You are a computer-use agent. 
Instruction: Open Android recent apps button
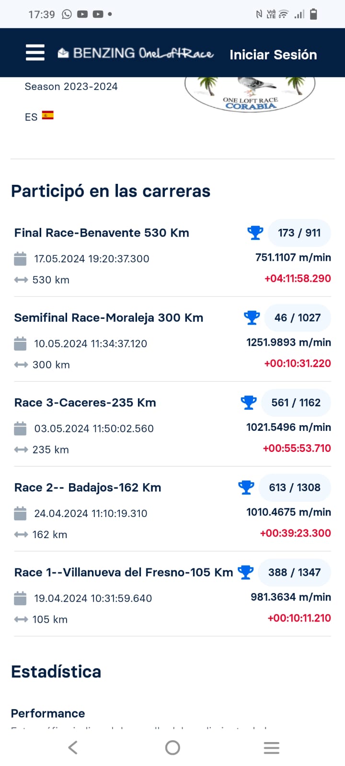[271, 748]
